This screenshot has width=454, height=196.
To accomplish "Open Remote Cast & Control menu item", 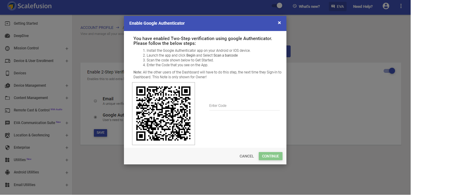I will click(32, 110).
